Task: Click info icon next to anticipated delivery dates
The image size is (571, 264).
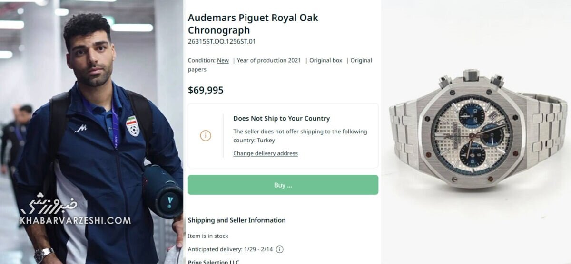Action: [280, 249]
